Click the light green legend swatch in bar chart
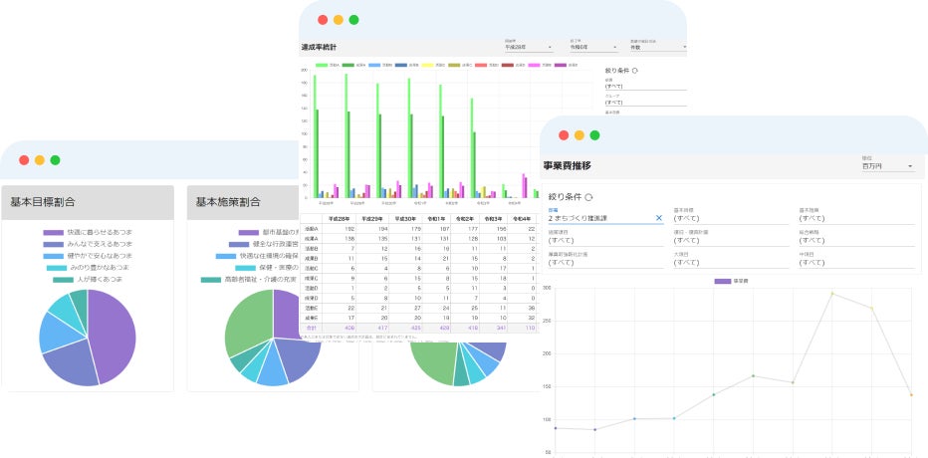928x458 pixels. tap(322, 65)
